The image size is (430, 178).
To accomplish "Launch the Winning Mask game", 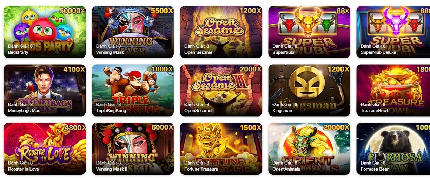I will click(x=133, y=32).
